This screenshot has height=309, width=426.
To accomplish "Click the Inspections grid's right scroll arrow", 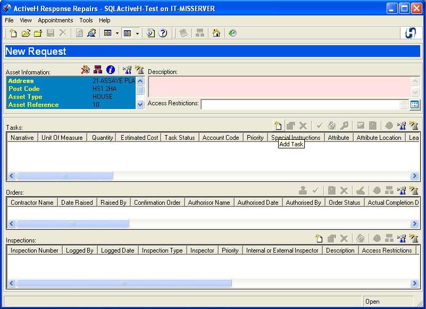I will click(415, 283).
